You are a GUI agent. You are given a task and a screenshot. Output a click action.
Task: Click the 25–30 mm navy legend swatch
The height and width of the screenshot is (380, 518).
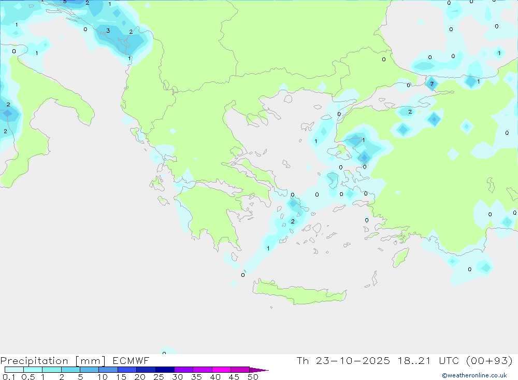tap(165, 370)
